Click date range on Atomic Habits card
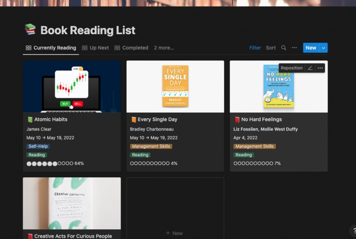Viewport: 356px width, 239px height. pos(50,138)
